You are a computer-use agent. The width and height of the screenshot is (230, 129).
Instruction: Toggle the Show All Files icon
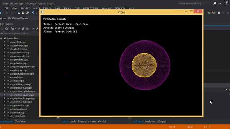coord(27,29)
